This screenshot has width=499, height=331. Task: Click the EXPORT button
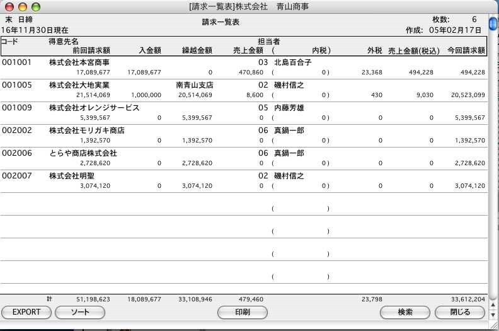tap(26, 312)
